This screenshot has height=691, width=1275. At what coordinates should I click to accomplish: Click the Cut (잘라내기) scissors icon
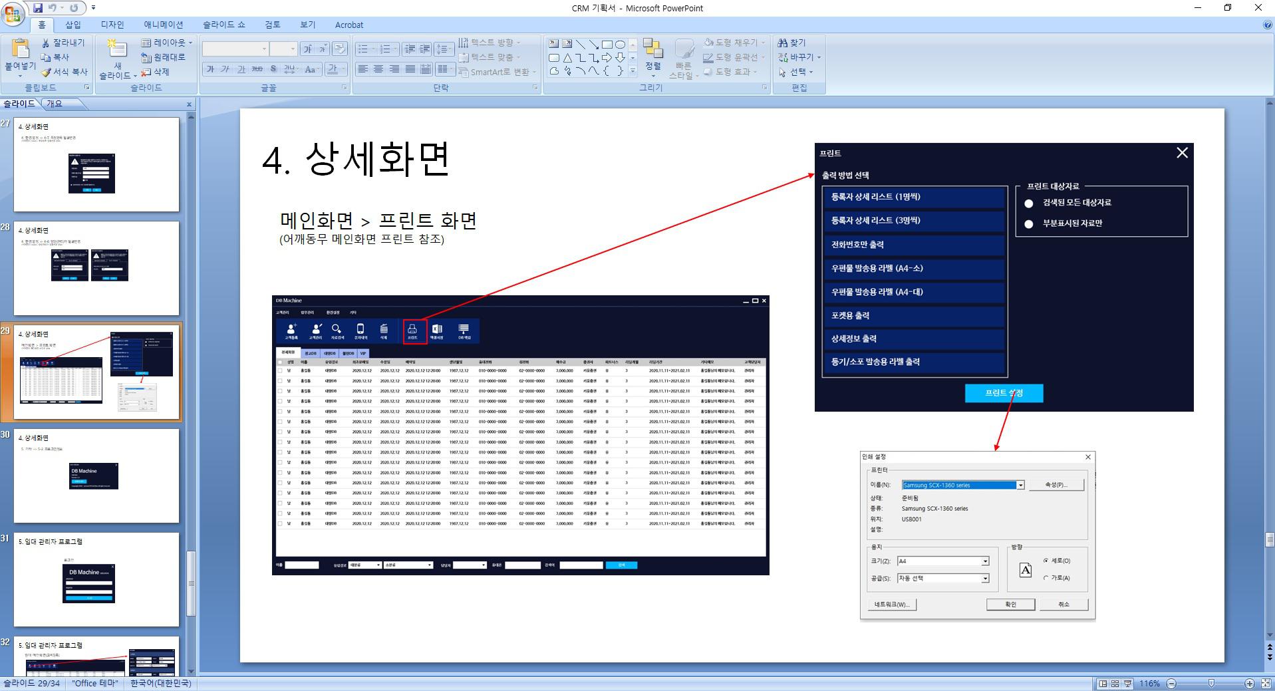click(x=46, y=43)
